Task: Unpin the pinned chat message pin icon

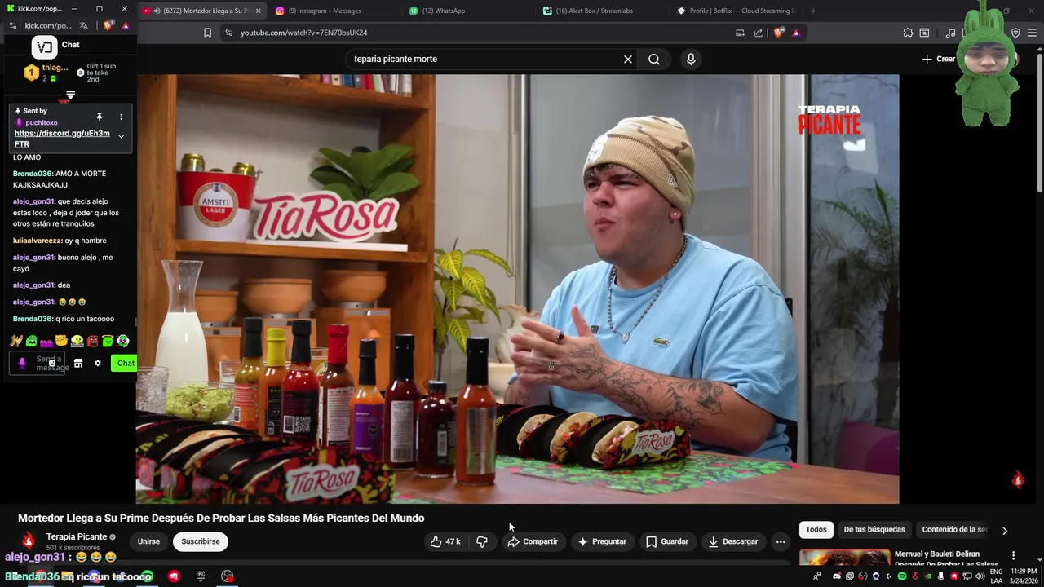Action: pyautogui.click(x=100, y=117)
